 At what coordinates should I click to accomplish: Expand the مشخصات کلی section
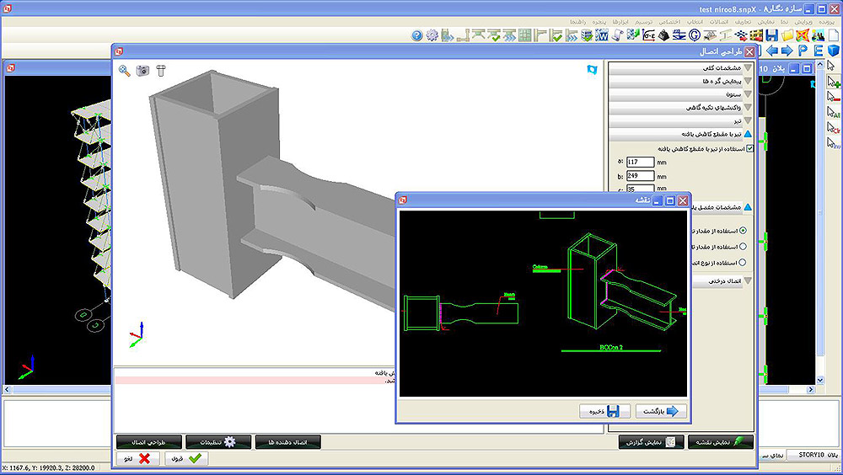(680, 68)
